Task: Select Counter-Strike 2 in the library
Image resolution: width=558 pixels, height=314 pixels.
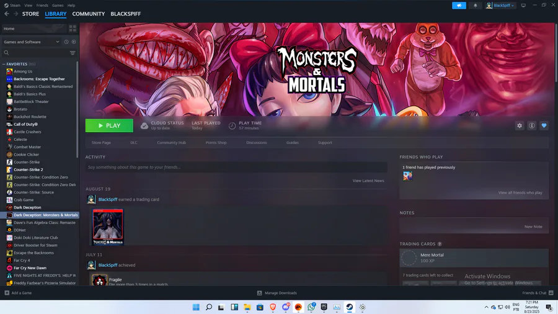Action: coord(29,170)
